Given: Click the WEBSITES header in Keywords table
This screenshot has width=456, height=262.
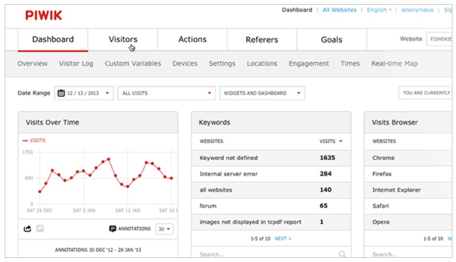Looking at the screenshot, I should 212,141.
